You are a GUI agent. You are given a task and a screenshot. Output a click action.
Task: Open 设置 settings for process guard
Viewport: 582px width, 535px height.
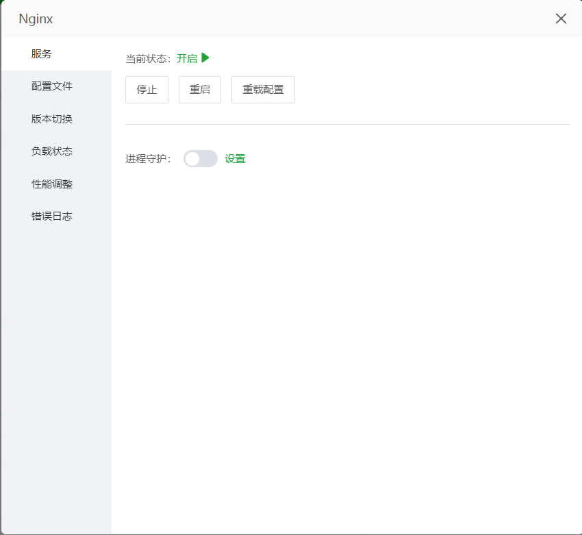tap(235, 158)
